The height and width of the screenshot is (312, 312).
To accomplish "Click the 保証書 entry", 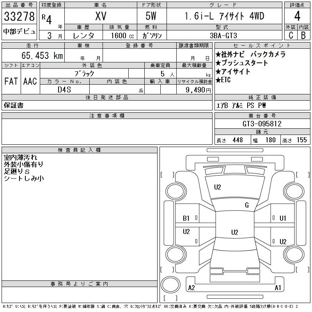I will click(14, 105).
